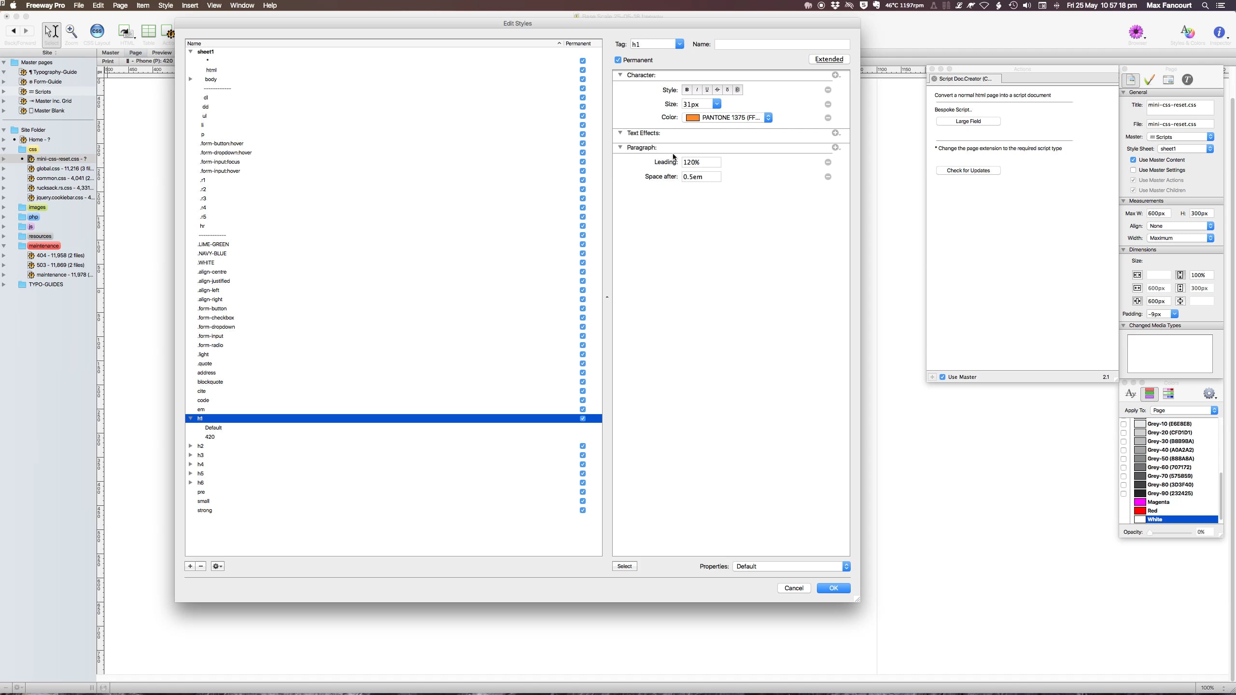This screenshot has width=1236, height=695.
Task: Click the PANTONE 1375 color swatch
Action: point(693,118)
